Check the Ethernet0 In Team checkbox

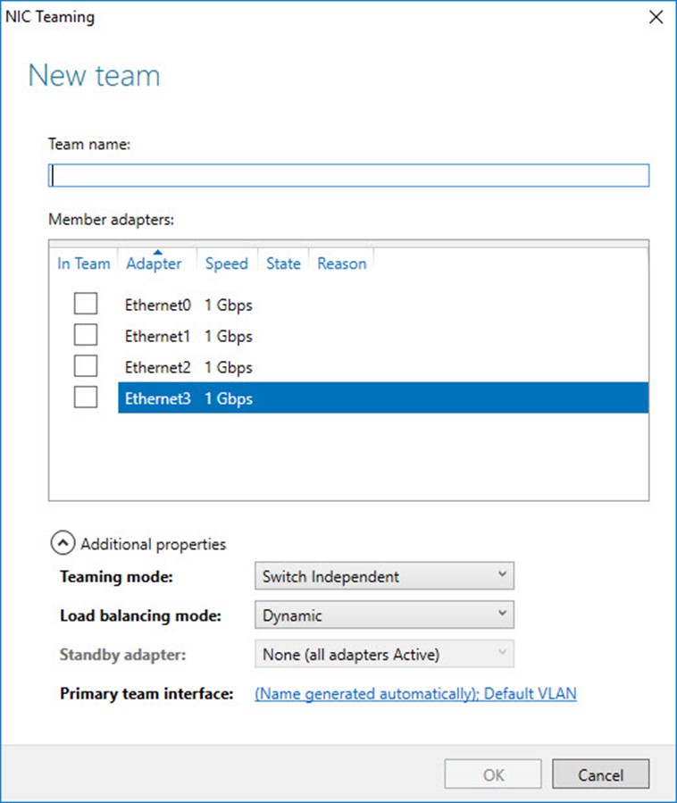coord(86,304)
